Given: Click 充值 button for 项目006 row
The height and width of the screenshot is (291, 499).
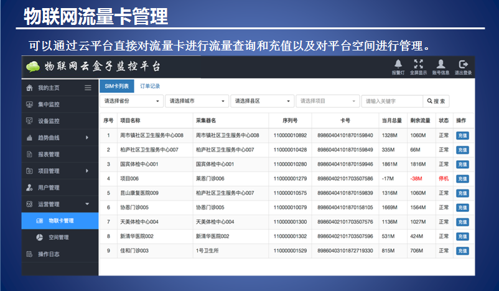Looking at the screenshot, I should point(462,179).
